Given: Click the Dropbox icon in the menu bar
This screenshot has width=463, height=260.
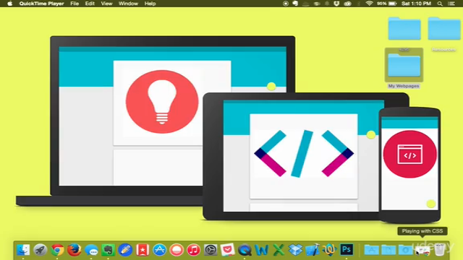Looking at the screenshot, I should (x=336, y=4).
